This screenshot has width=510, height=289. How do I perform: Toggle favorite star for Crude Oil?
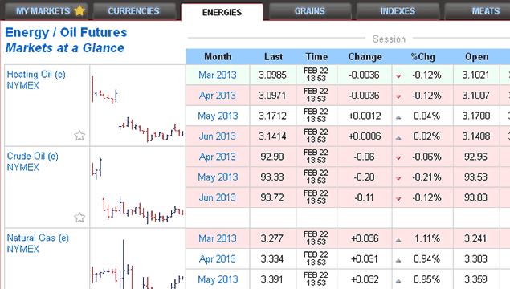coord(80,217)
